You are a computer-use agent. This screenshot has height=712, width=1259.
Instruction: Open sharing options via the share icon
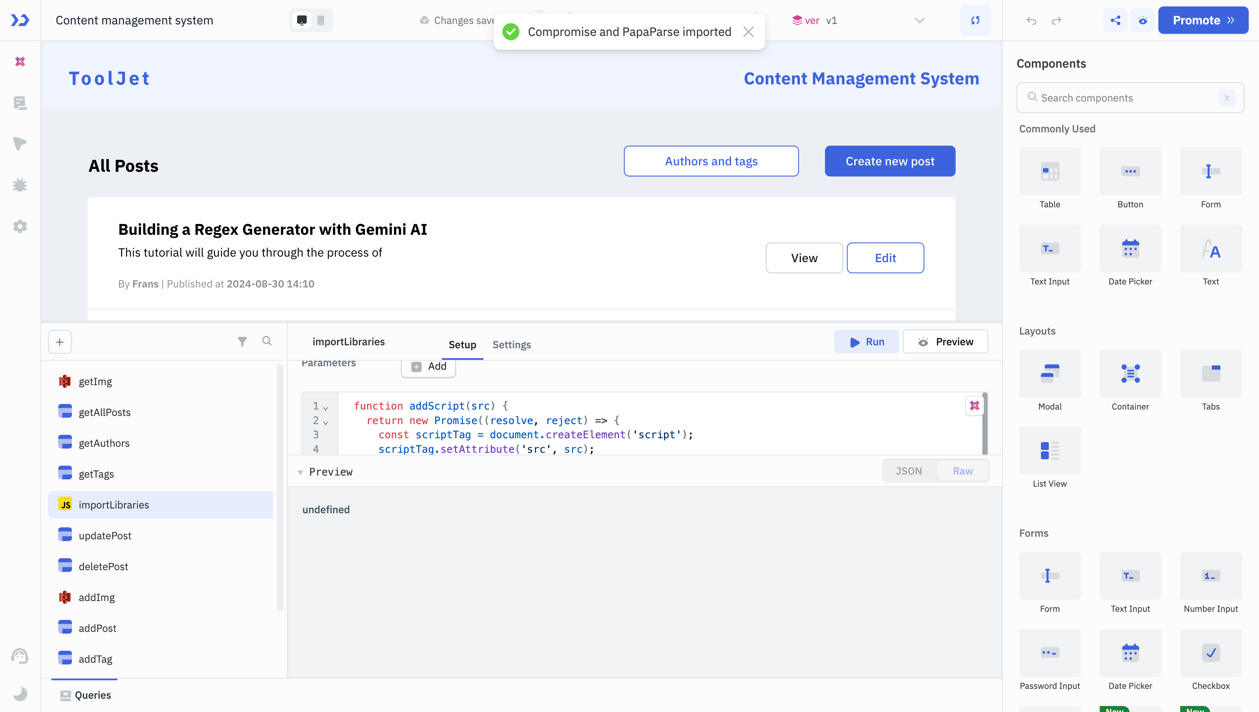[x=1115, y=20]
